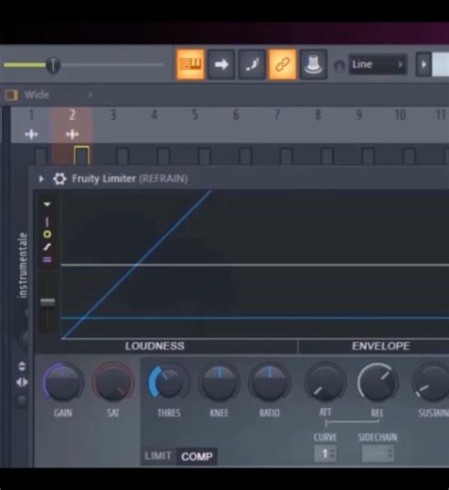Image resolution: width=449 pixels, height=490 pixels.
Task: Click the Fruity Limiter (REFRAIN) title
Action: coord(129,179)
